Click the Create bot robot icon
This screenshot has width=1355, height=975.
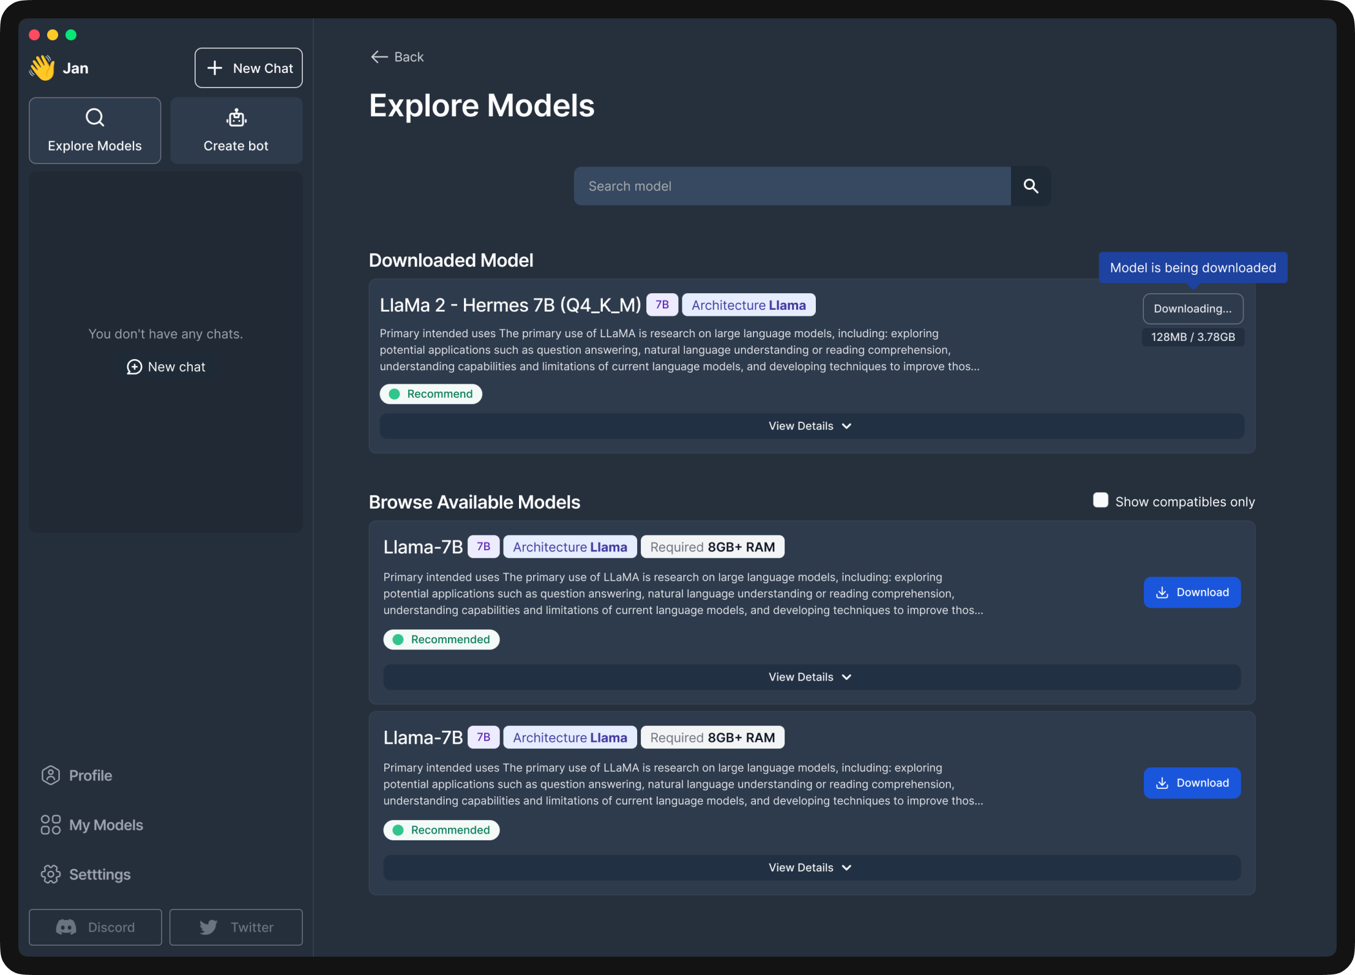[236, 118]
